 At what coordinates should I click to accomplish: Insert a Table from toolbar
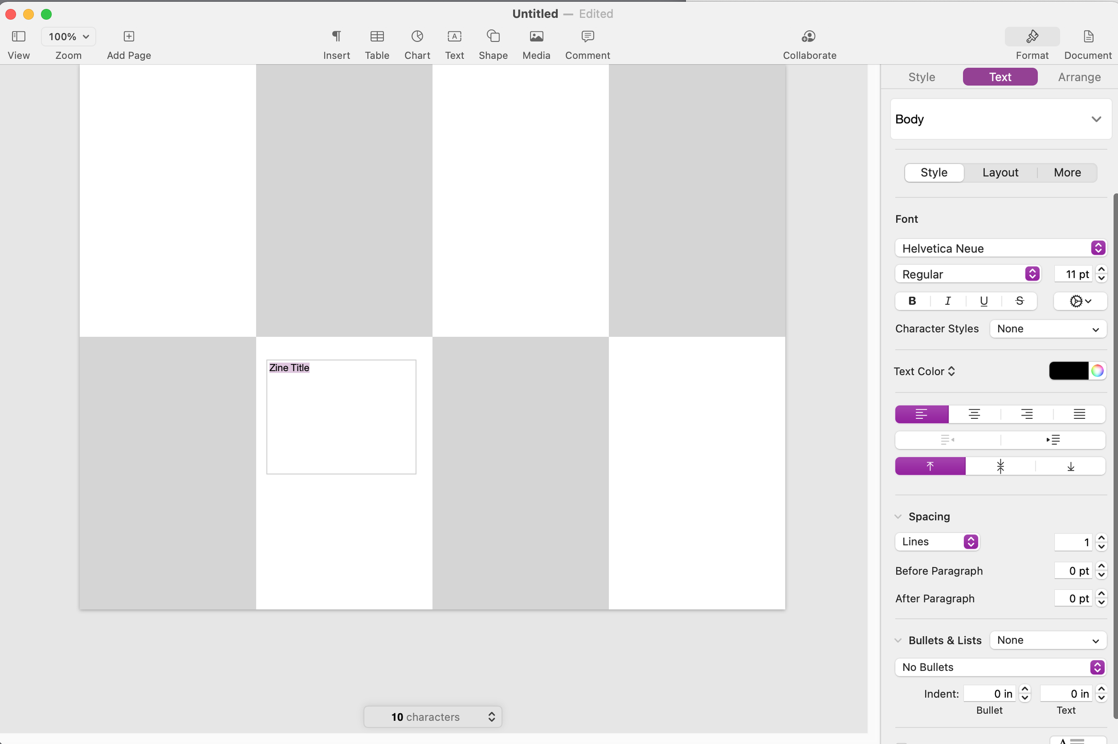pyautogui.click(x=377, y=36)
